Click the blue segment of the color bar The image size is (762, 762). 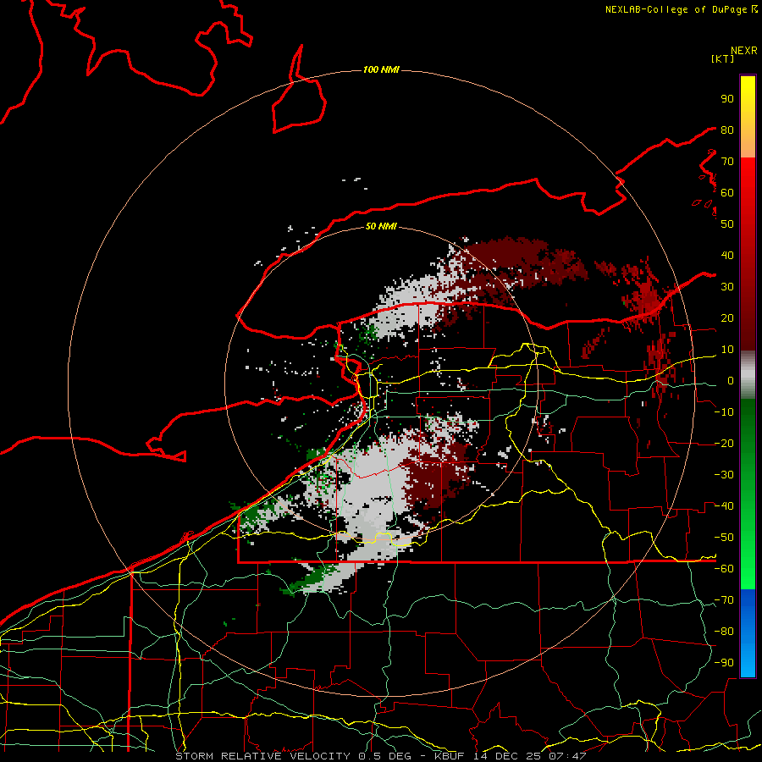(748, 633)
